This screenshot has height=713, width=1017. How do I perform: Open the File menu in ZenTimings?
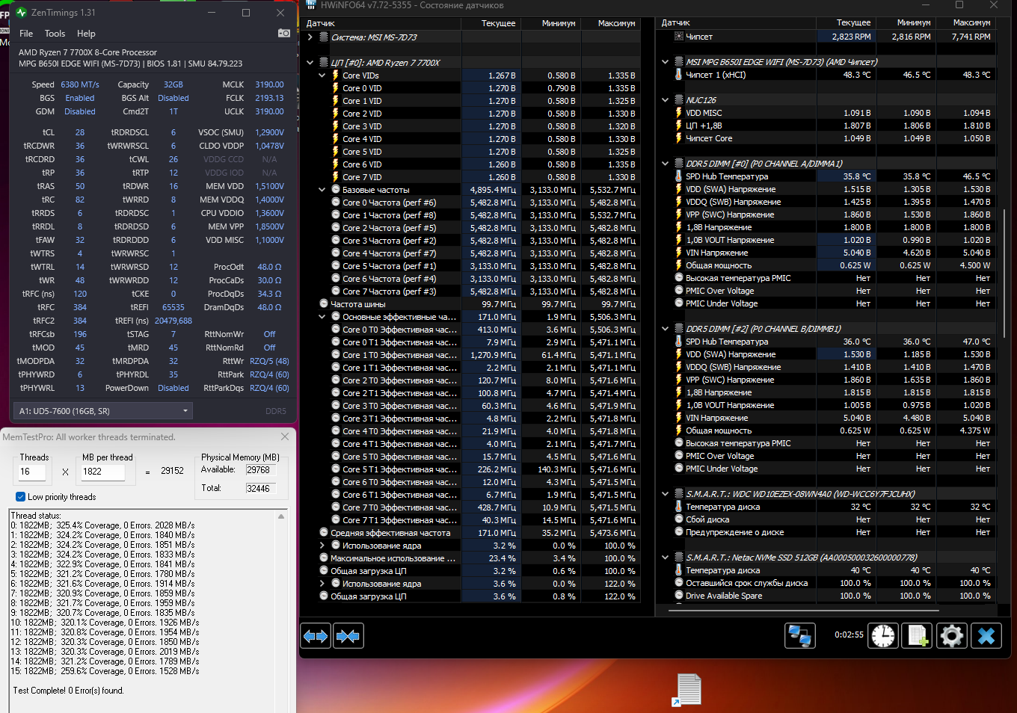26,34
